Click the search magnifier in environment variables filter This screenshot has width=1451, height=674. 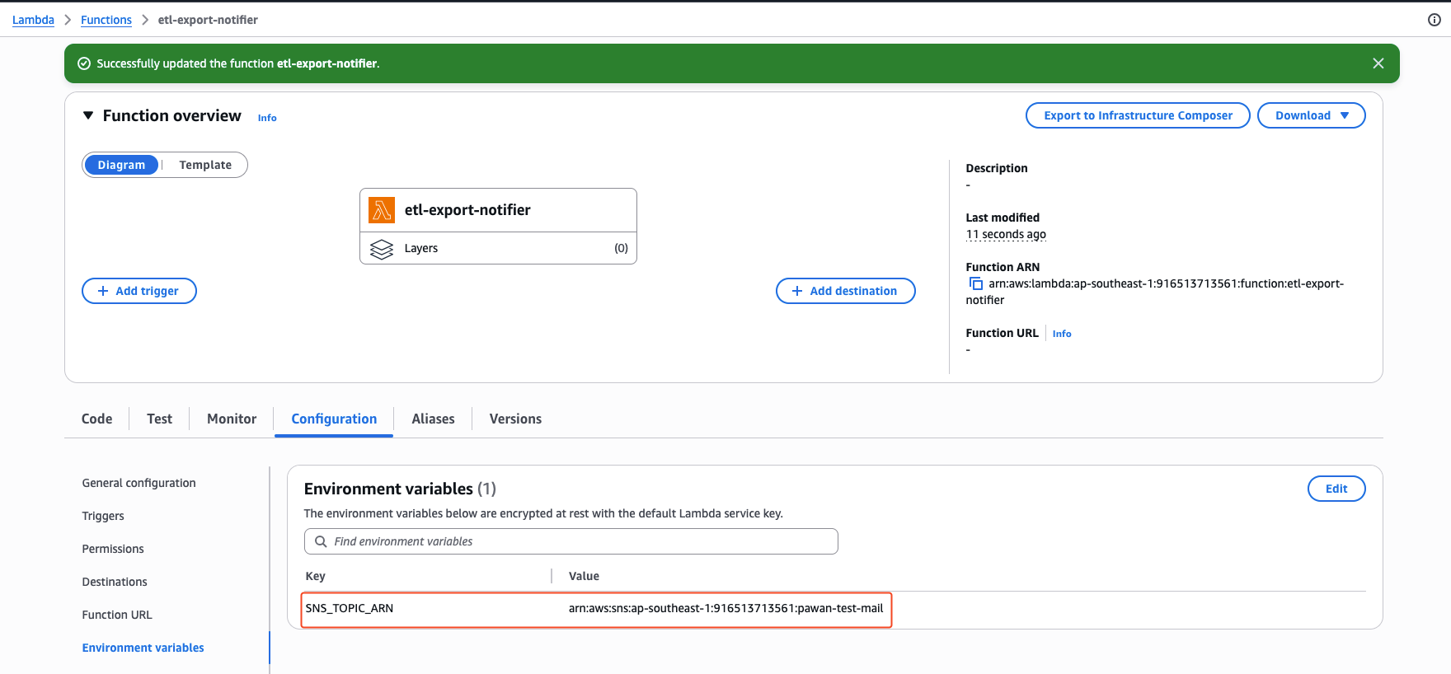pos(321,541)
